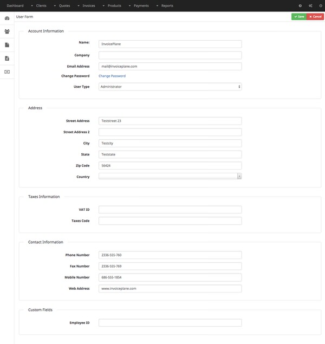Expand the Quotes menu
Viewport: 325px width, 344px height.
[x=62, y=6]
